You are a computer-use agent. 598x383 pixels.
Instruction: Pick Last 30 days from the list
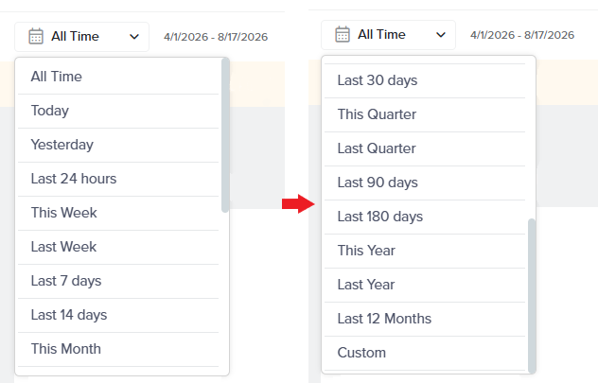425,80
